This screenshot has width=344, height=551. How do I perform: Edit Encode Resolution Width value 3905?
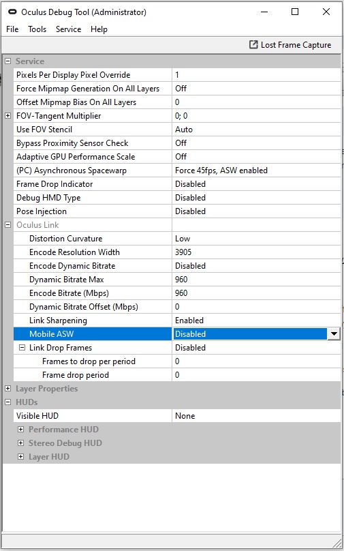[256, 252]
